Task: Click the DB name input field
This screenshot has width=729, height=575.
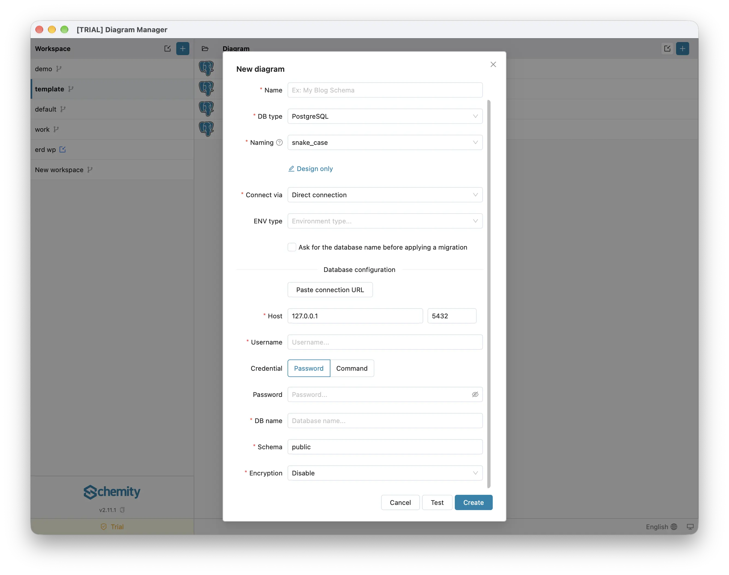Action: pos(385,421)
